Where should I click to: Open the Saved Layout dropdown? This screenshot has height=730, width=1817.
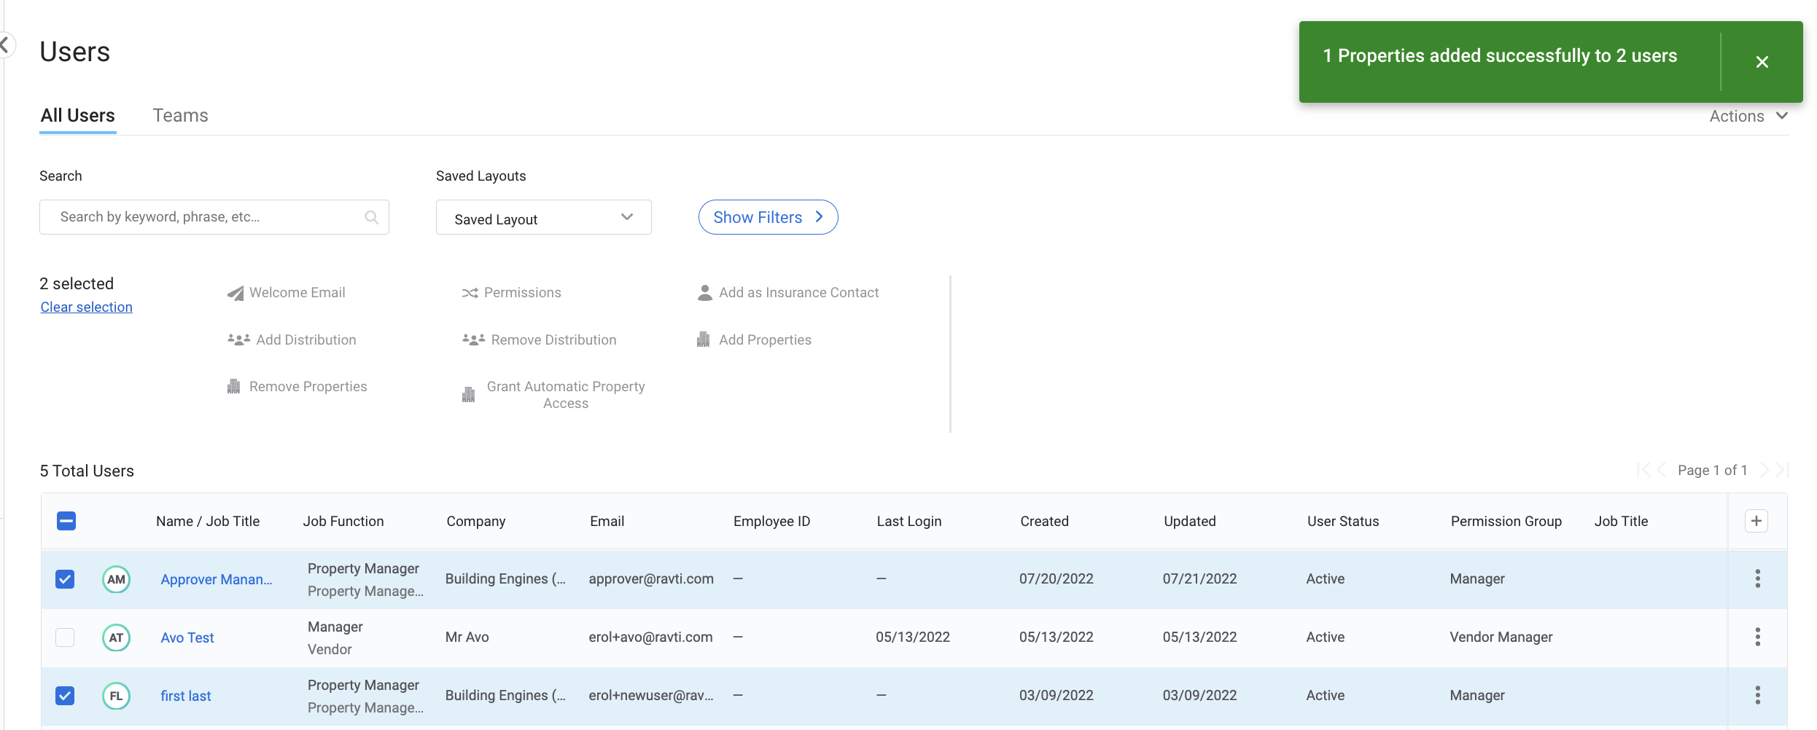pyautogui.click(x=543, y=218)
